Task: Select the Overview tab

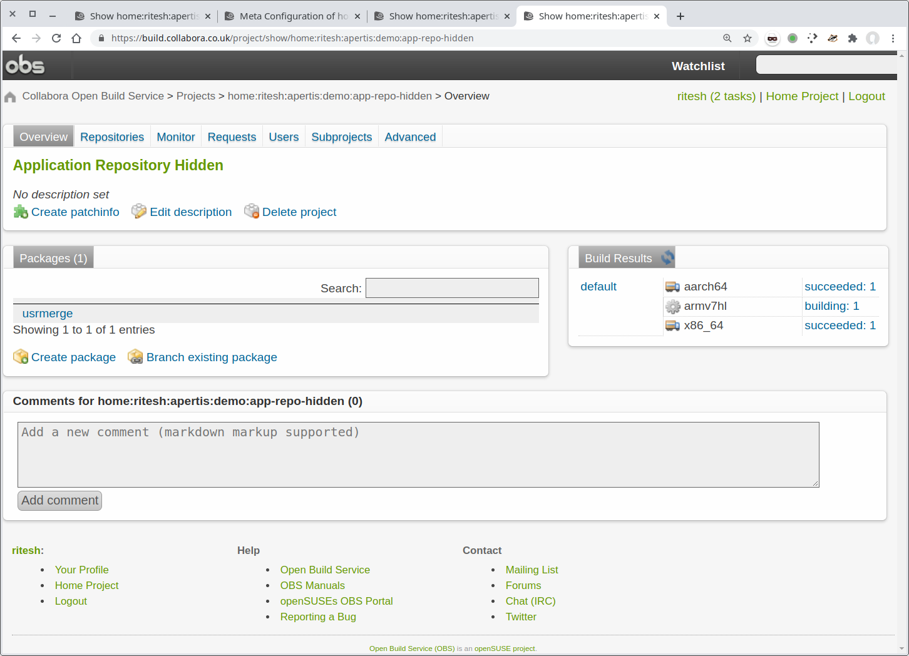Action: pos(43,136)
